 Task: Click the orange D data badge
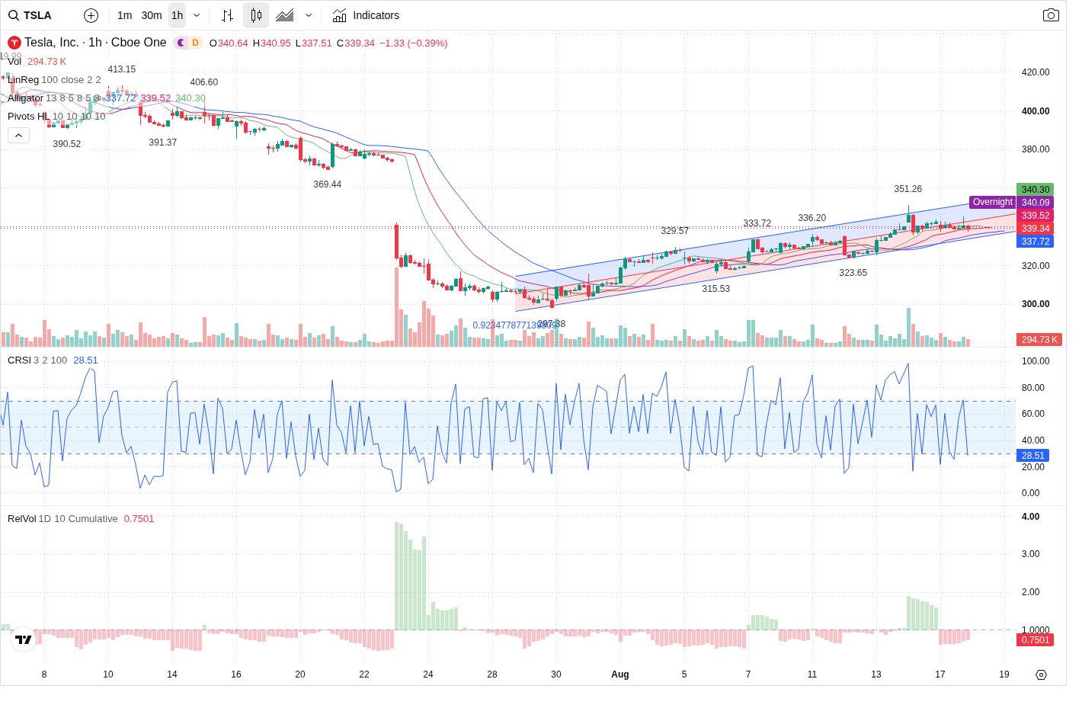pyautogui.click(x=195, y=43)
